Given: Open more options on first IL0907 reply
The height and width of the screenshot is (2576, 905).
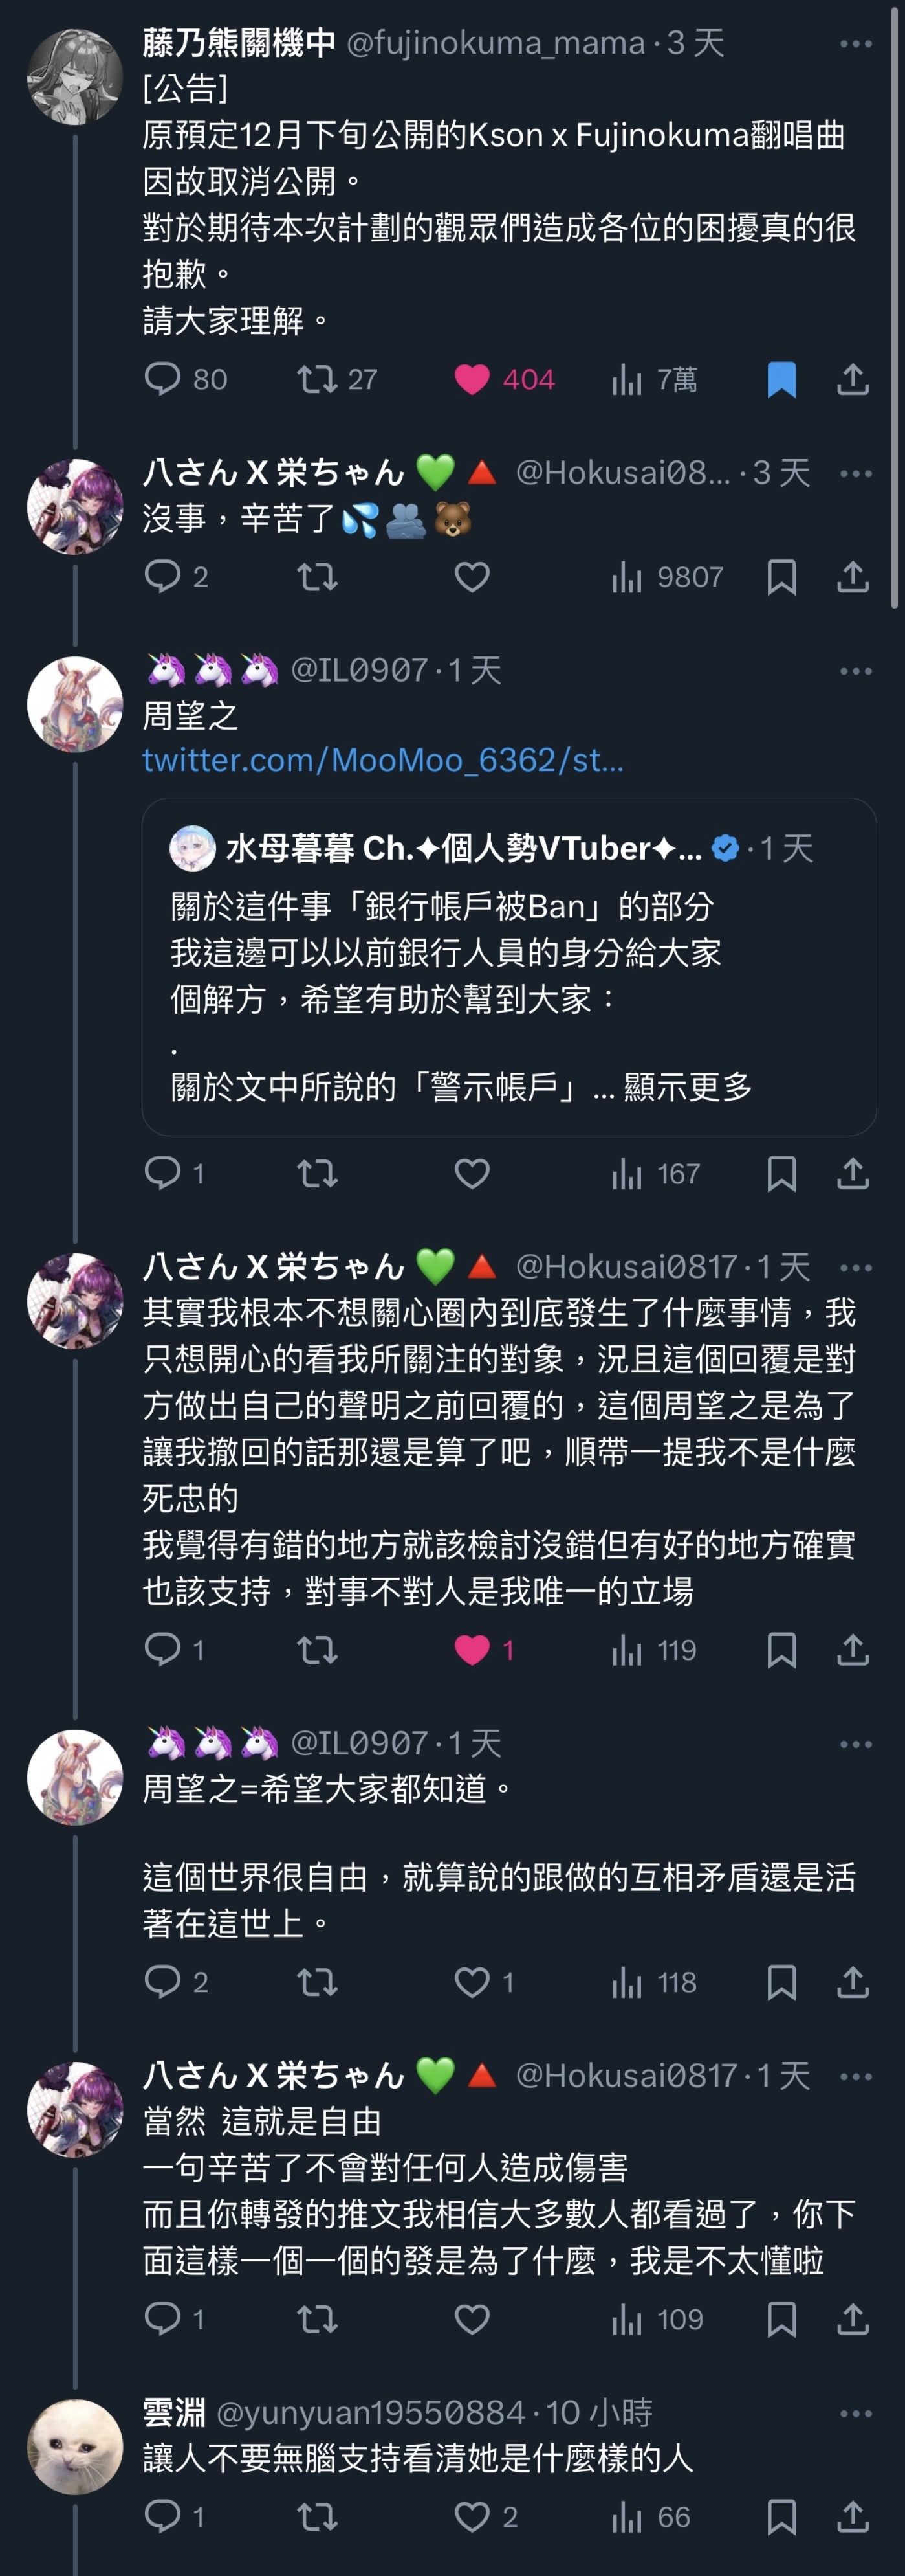Looking at the screenshot, I should tap(856, 671).
